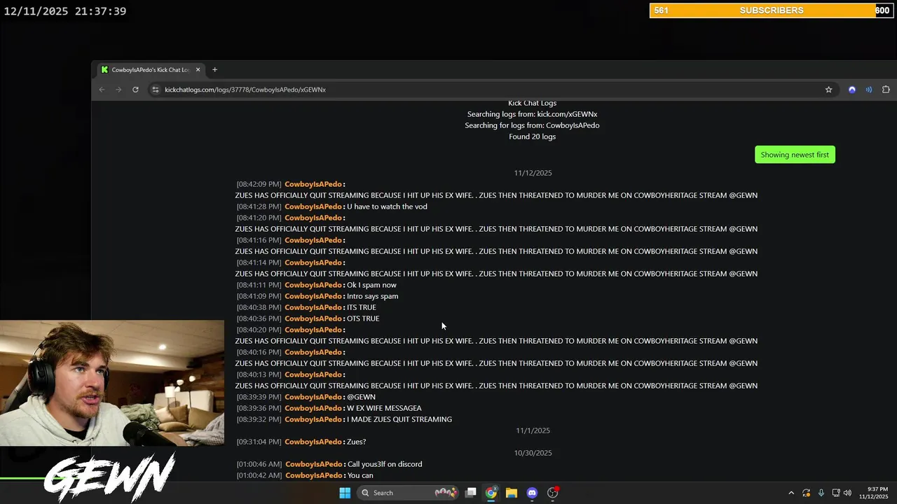Click the sound wave extension icon
This screenshot has width=897, height=504.
point(869,90)
